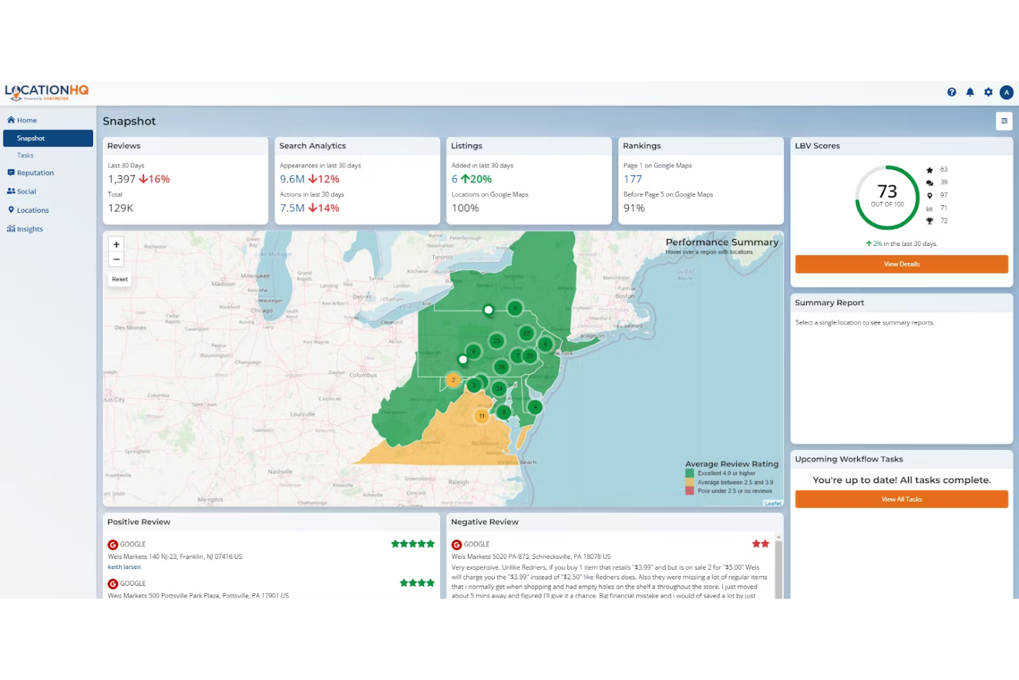This screenshot has width=1019, height=680.
Task: Open the Insights section
Action: [25, 229]
